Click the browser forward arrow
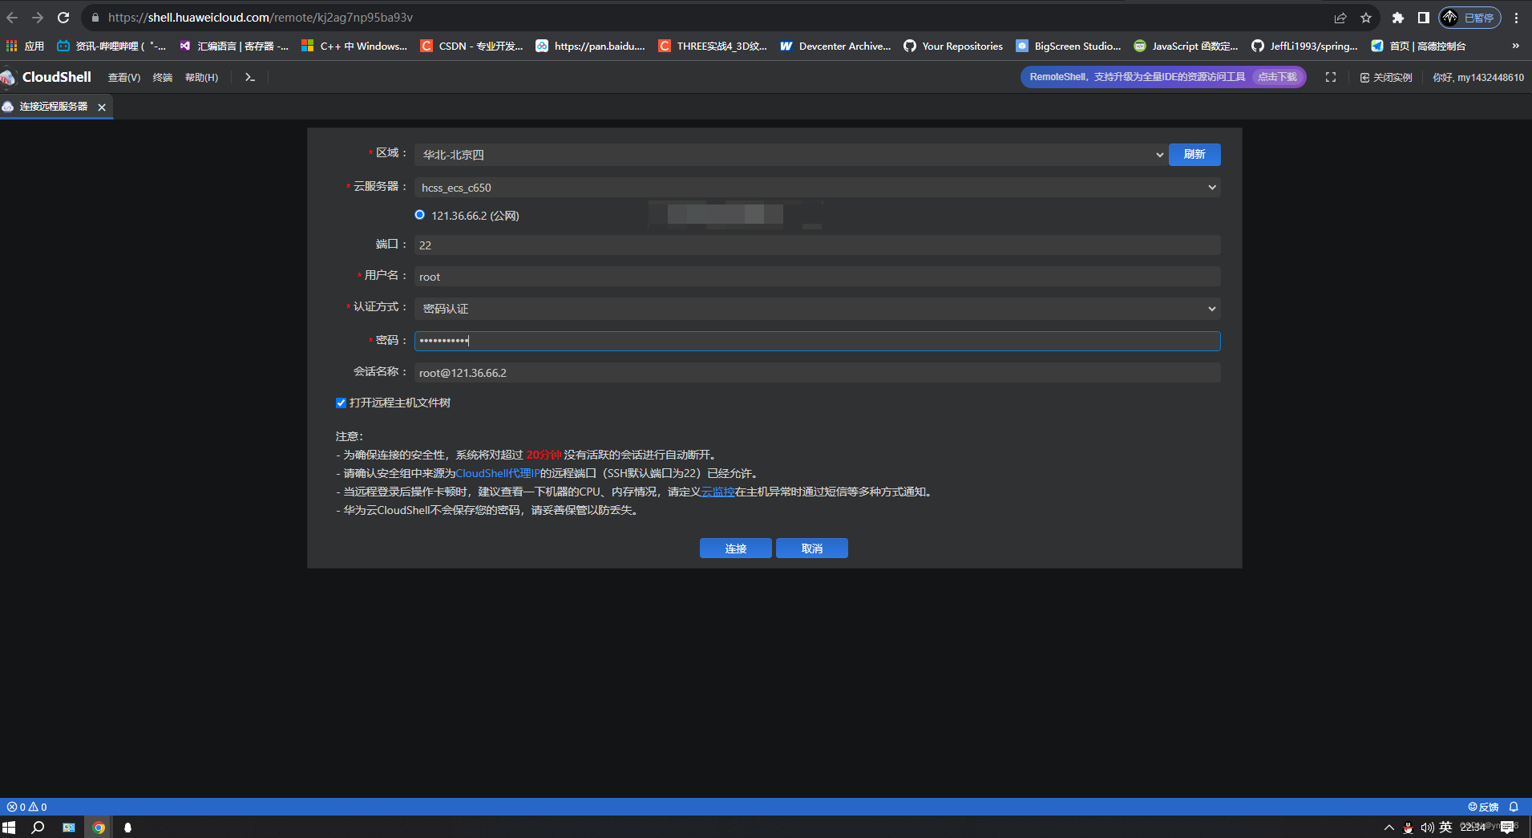This screenshot has height=838, width=1532. pos(38,18)
